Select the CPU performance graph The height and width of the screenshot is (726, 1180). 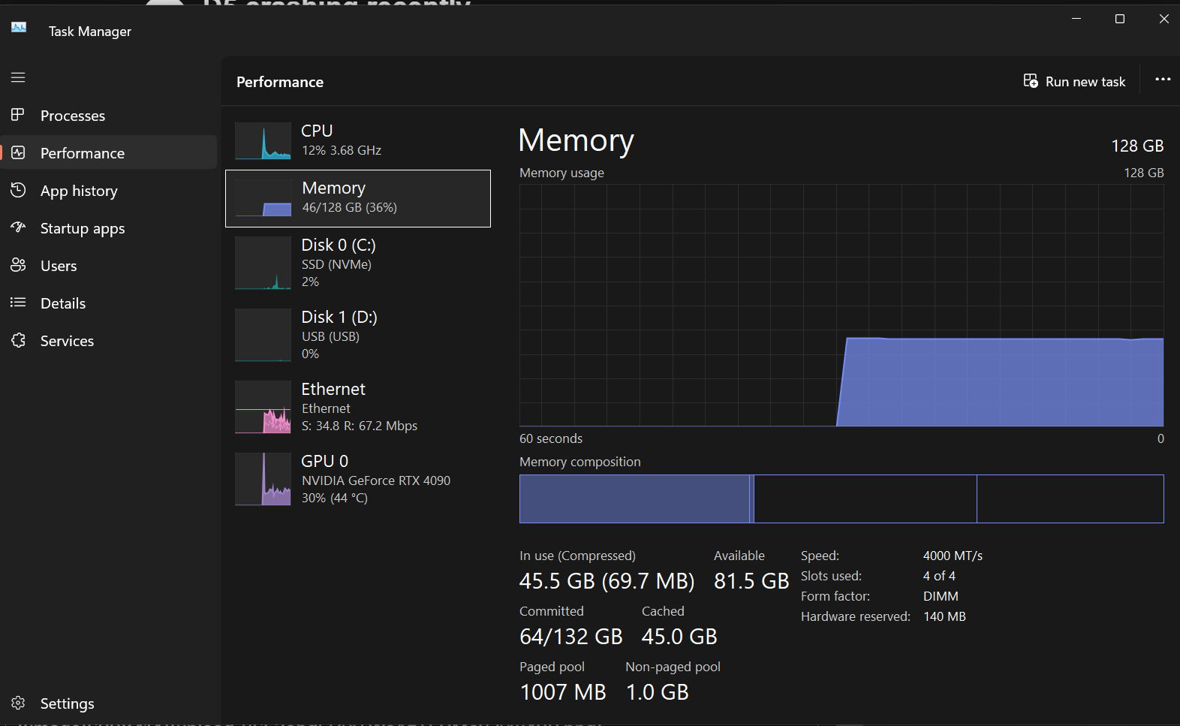pyautogui.click(x=263, y=140)
